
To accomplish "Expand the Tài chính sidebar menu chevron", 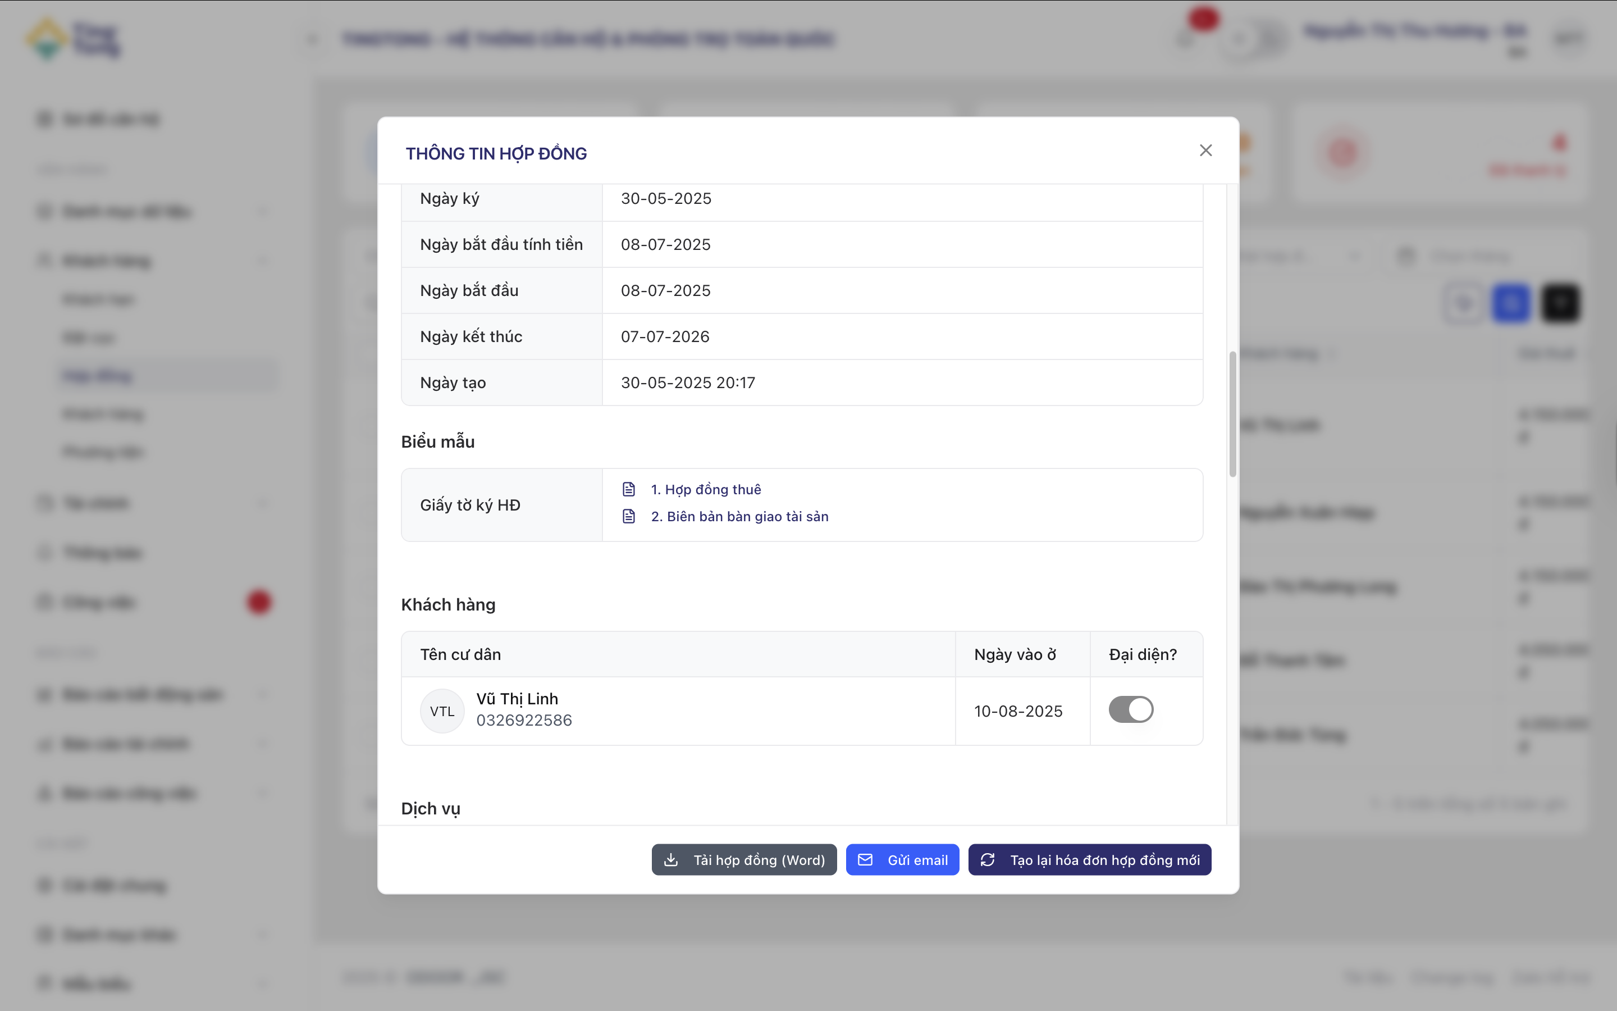I will tap(263, 503).
